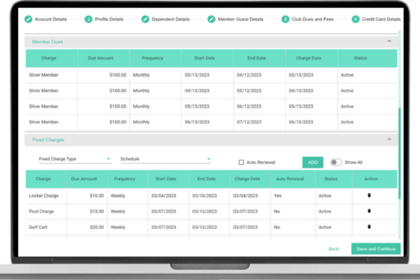Delete the Locker Charge row

[x=369, y=196]
